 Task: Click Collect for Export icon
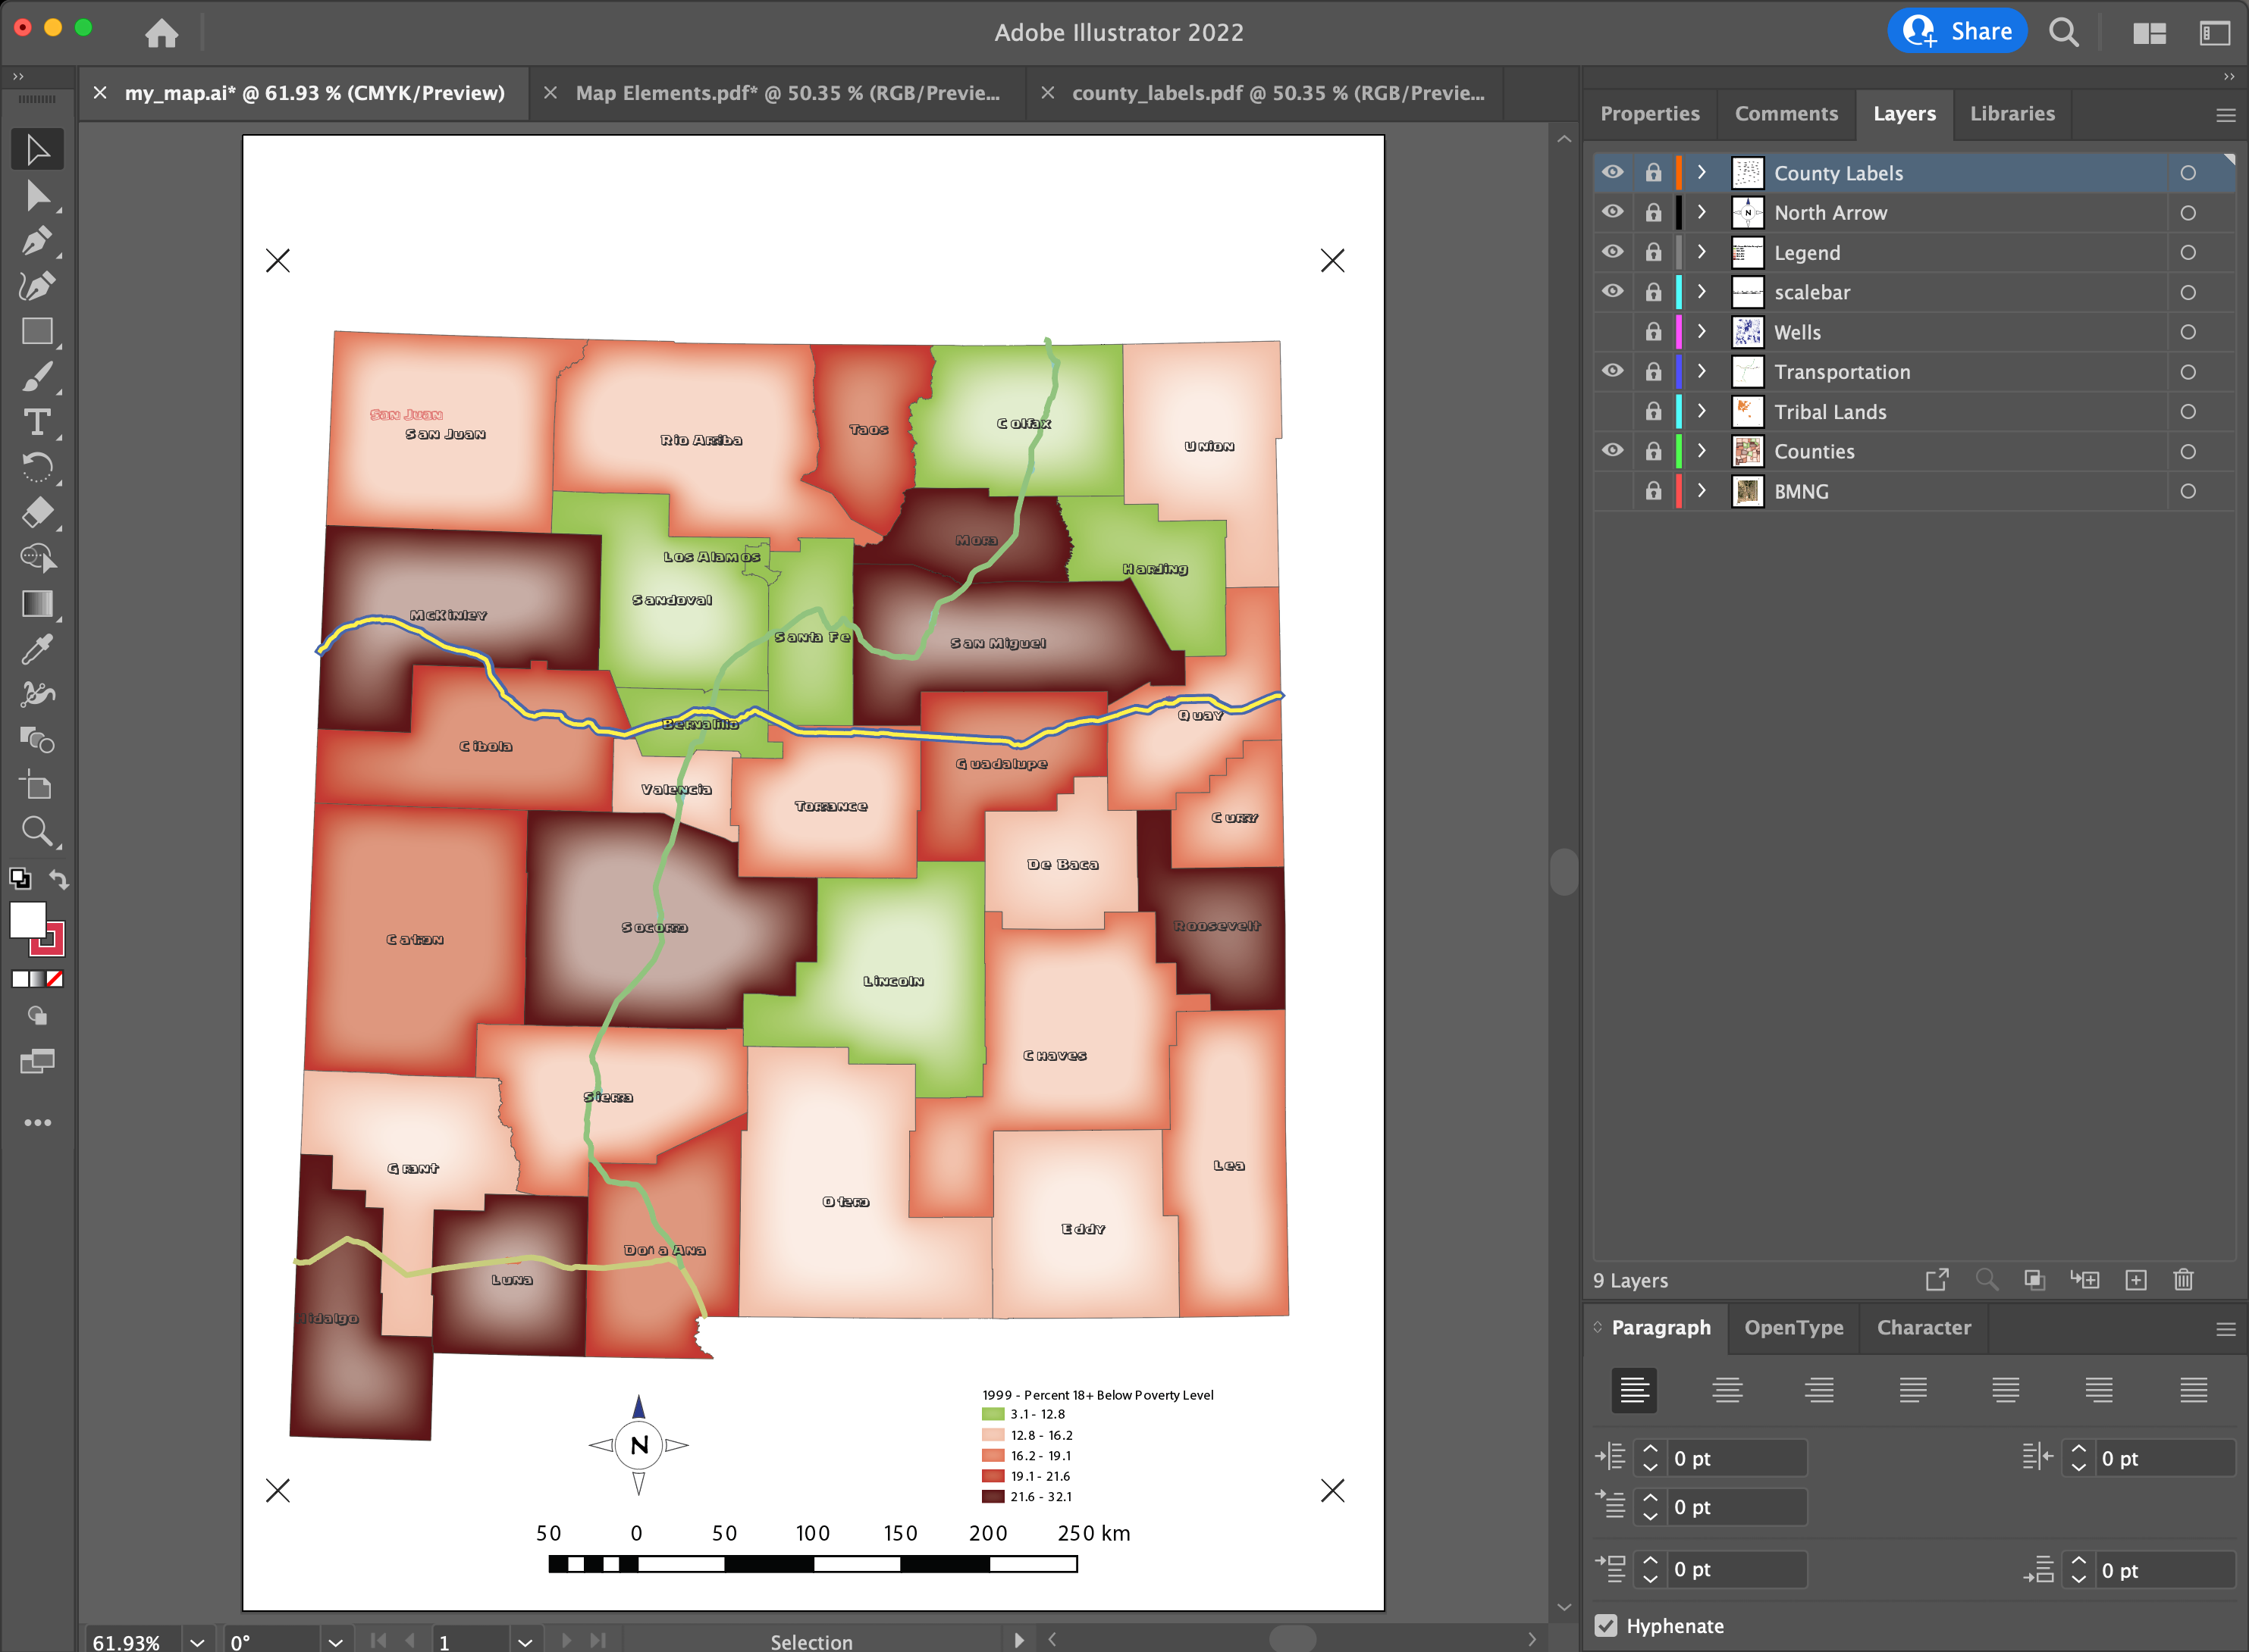tap(1937, 1280)
